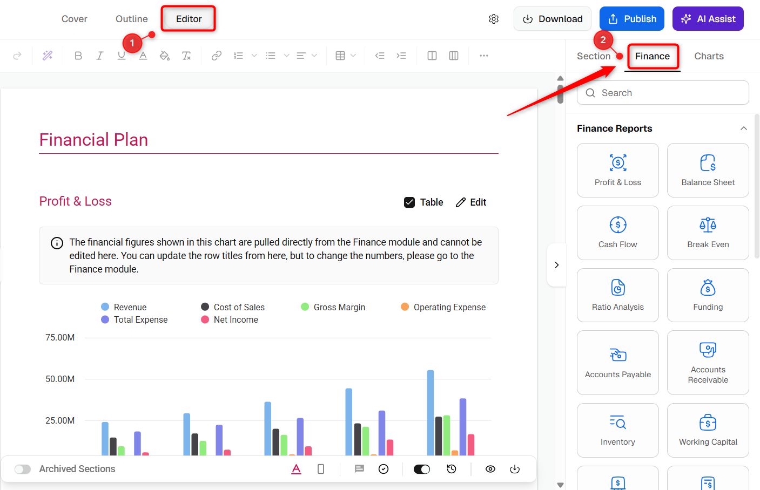
Task: Toggle Gross Margin legend series
Action: coord(333,307)
